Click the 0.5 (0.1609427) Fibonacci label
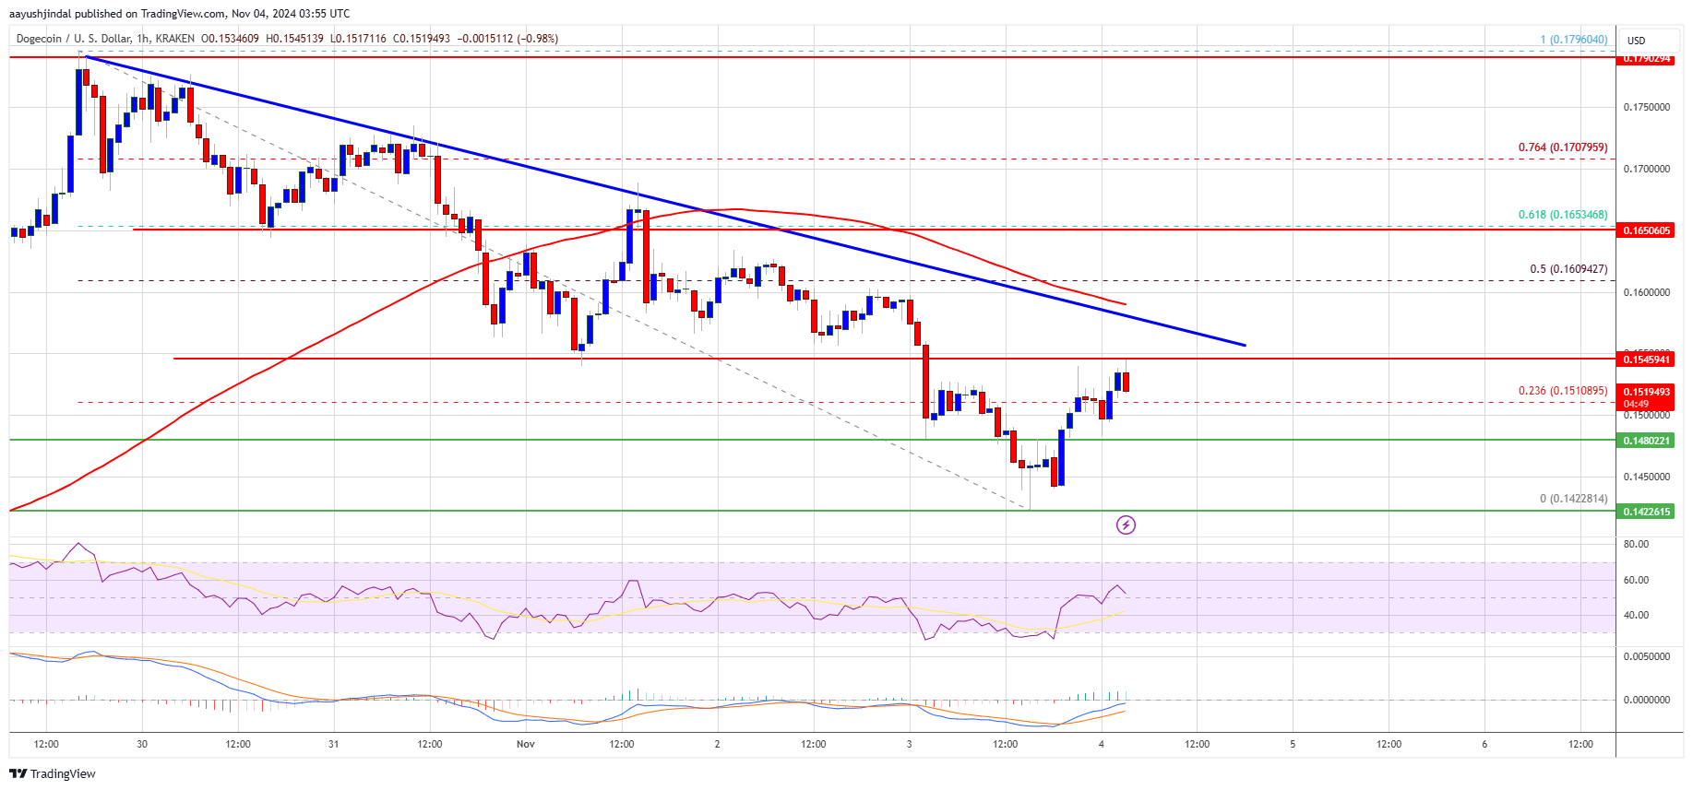The height and width of the screenshot is (790, 1693). pyautogui.click(x=1568, y=269)
